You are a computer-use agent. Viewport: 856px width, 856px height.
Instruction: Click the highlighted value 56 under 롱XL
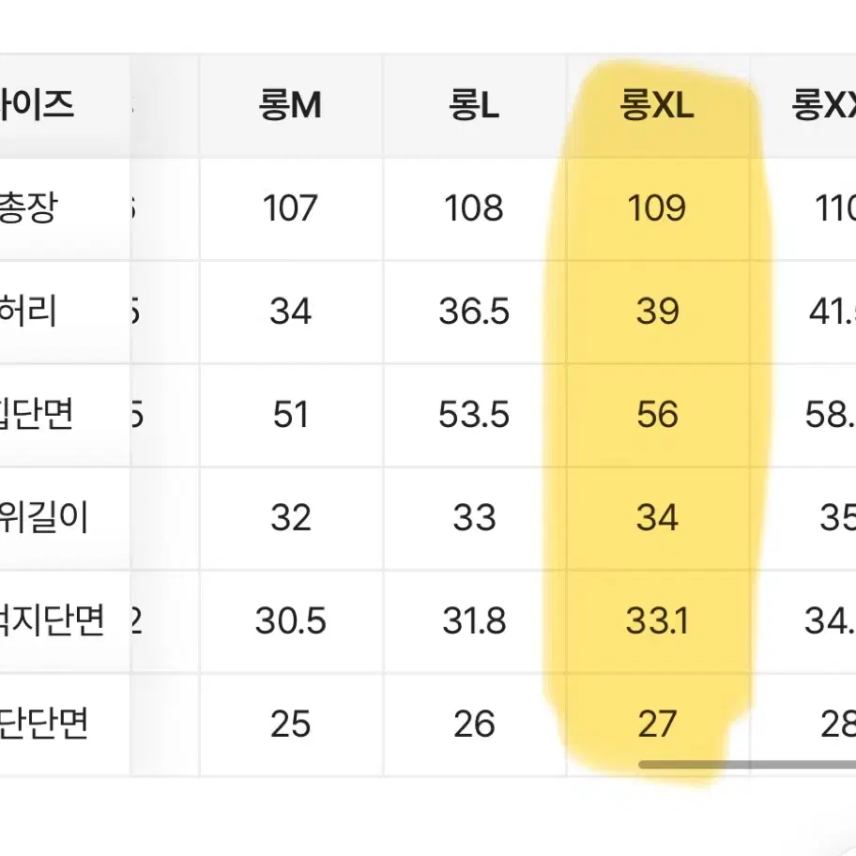pyautogui.click(x=657, y=415)
